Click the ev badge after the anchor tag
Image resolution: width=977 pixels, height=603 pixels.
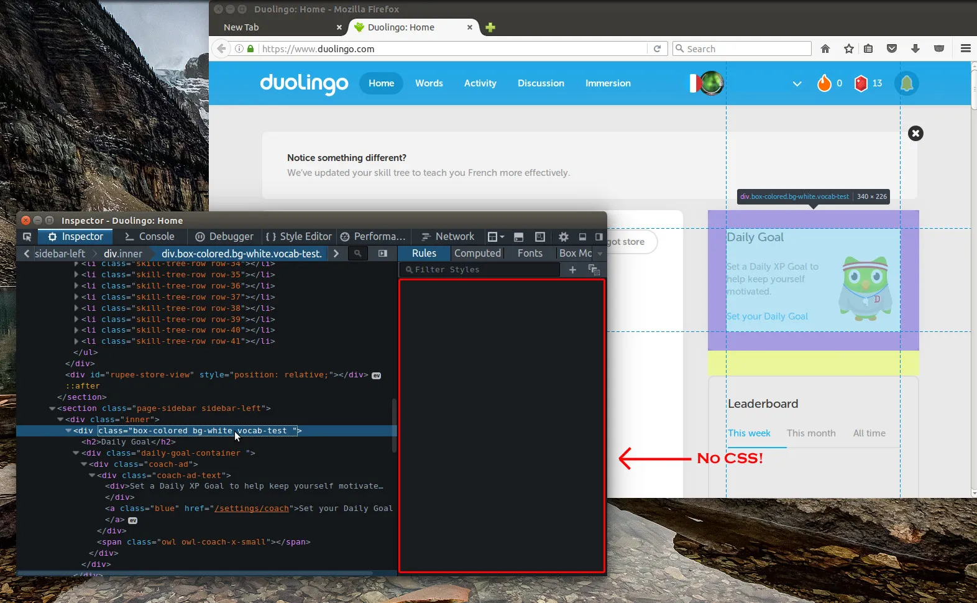tap(133, 520)
